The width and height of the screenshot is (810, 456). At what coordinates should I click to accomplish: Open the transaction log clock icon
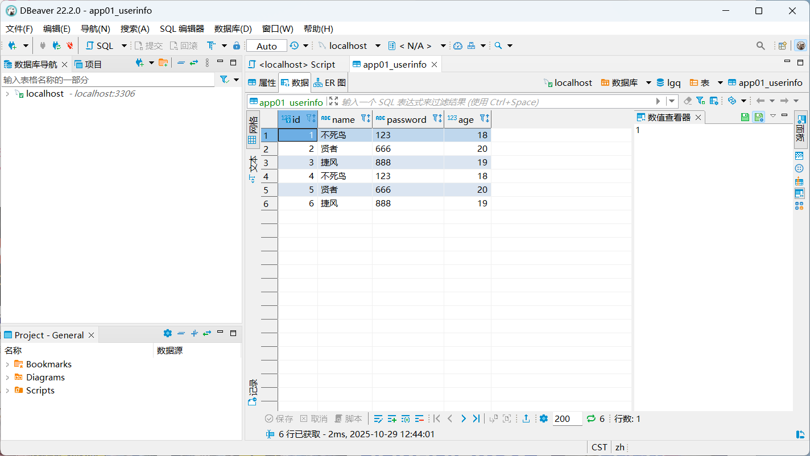294,45
